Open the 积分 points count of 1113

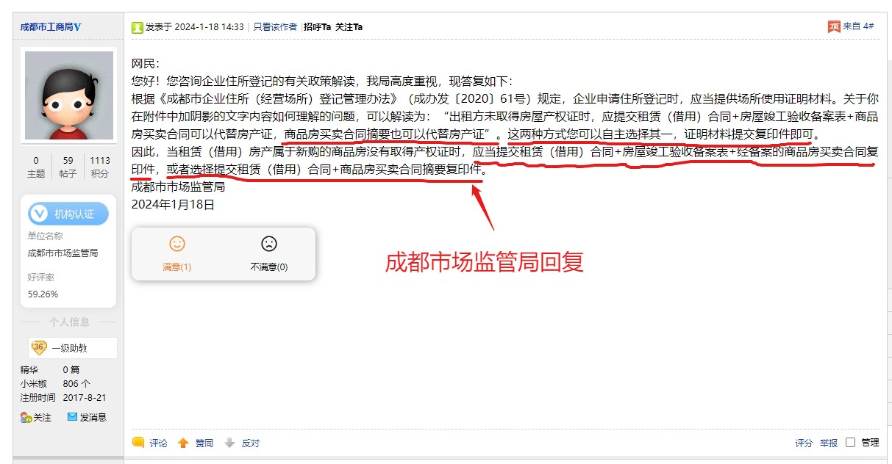99,167
